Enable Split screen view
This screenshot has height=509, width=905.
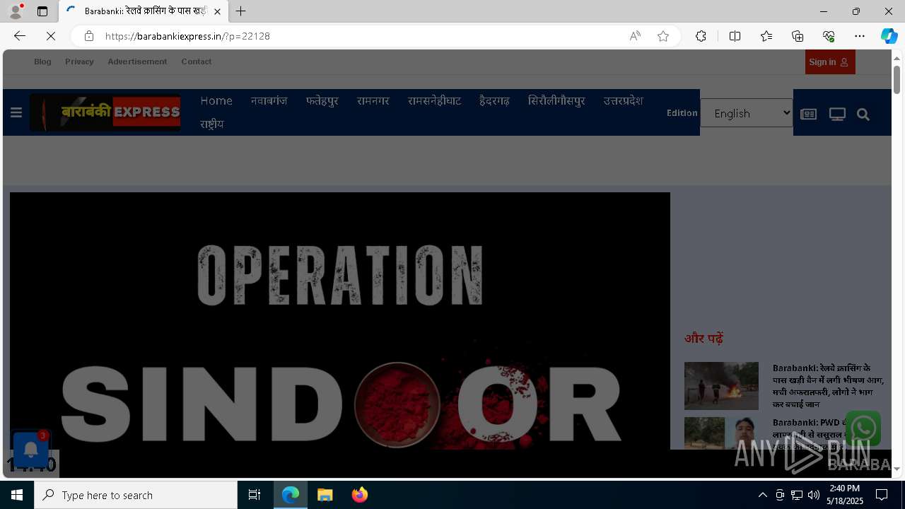pyautogui.click(x=735, y=36)
